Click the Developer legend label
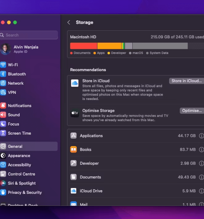204x219 pixels. coord(118,53)
